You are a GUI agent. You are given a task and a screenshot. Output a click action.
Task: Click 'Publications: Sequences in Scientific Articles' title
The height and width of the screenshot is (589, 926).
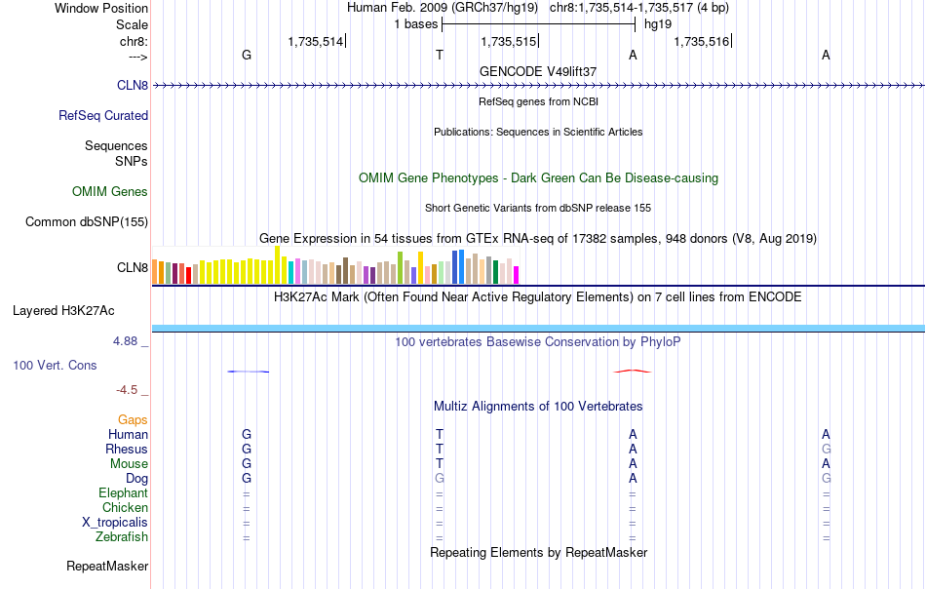point(538,132)
